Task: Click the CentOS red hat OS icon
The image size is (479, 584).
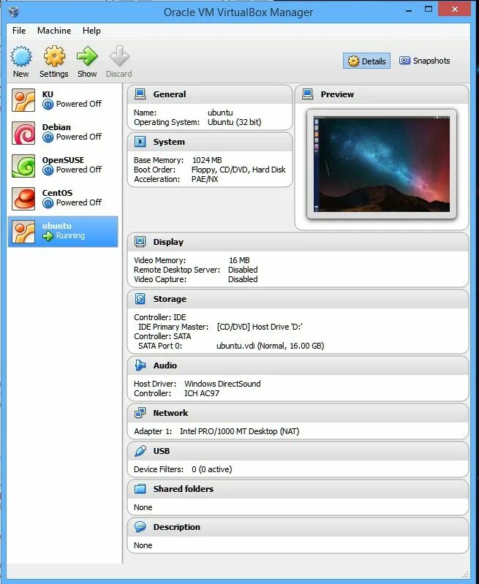Action: point(23,199)
